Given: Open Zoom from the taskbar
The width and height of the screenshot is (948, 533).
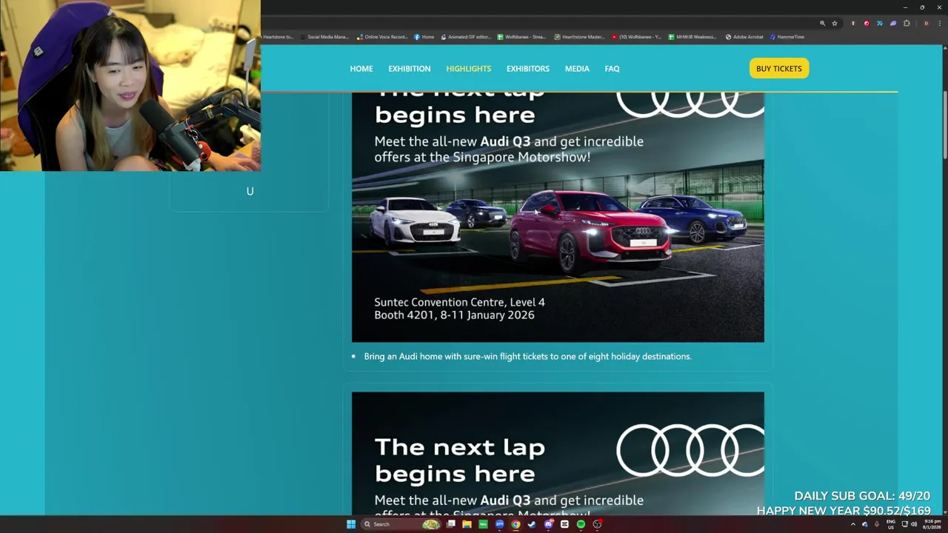Looking at the screenshot, I should pos(499,524).
